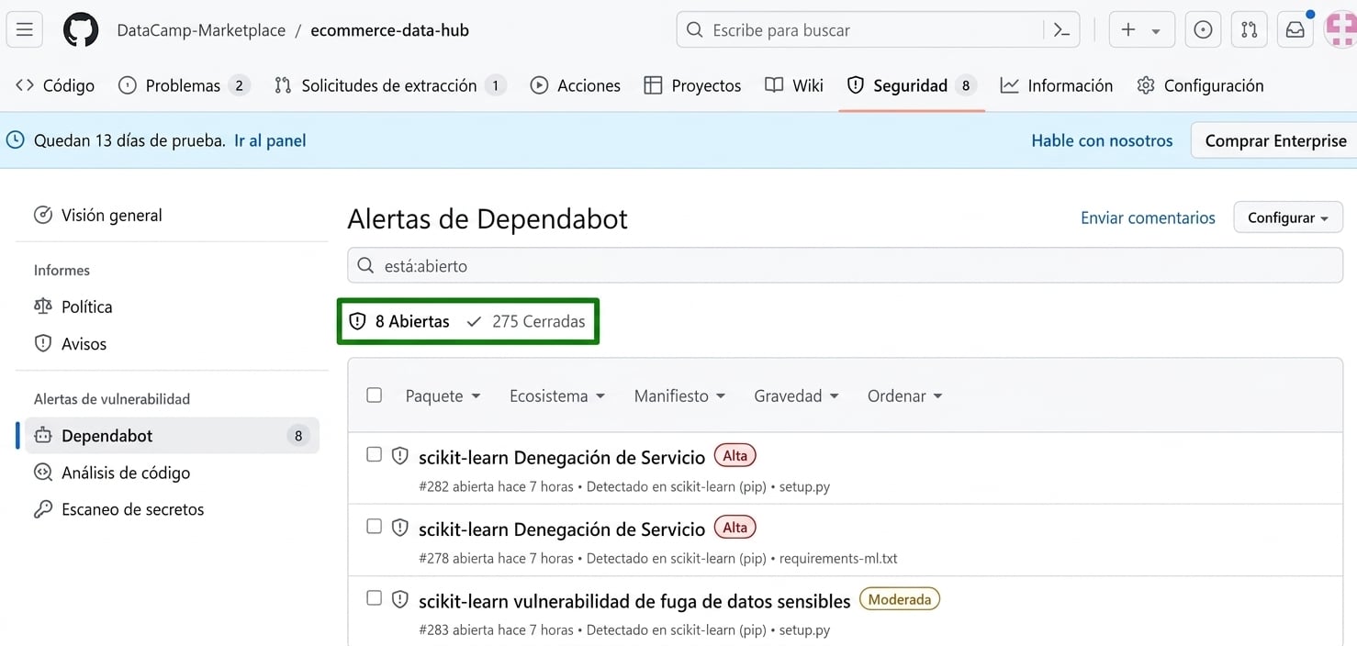Click the shield icon beside scikit-learn alert #282
Viewport: 1357px width, 646px height.
click(x=399, y=455)
